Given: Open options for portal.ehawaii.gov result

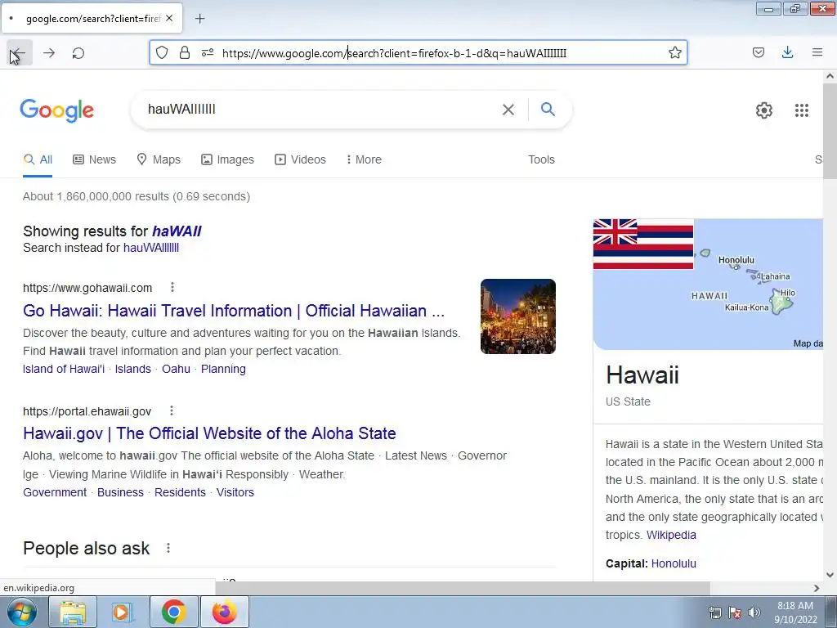Looking at the screenshot, I should pyautogui.click(x=172, y=410).
